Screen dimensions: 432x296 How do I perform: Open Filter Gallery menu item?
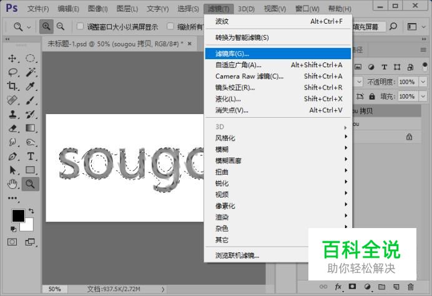point(278,54)
